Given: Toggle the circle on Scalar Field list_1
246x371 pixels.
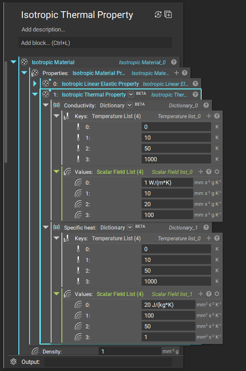Looking at the screenshot, I should point(217,294).
